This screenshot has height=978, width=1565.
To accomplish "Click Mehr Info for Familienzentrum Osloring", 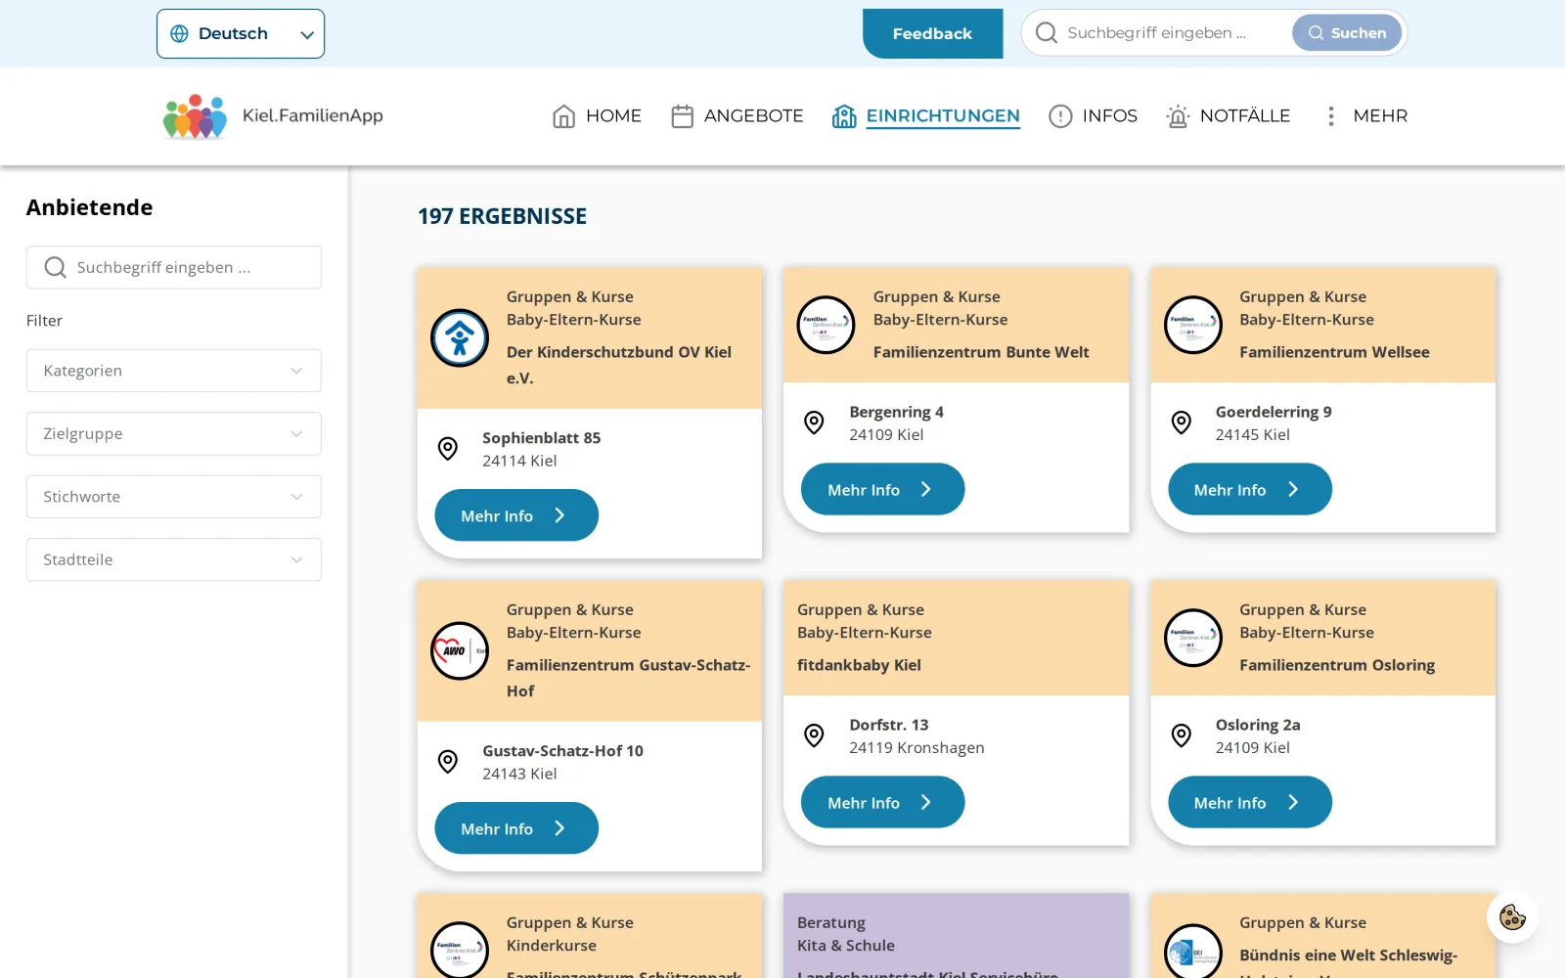I will pyautogui.click(x=1250, y=802).
